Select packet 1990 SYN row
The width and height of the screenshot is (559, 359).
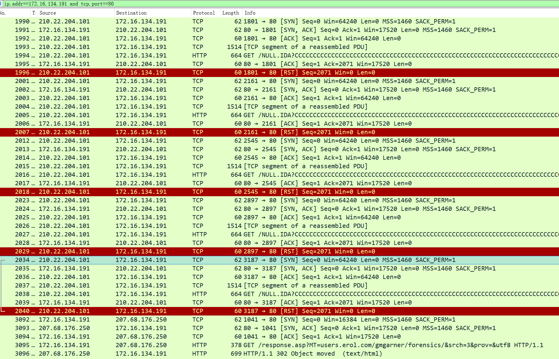(279, 21)
